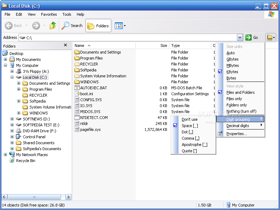The width and height of the screenshot is (280, 210).
Task: Click SOFTPEDIA TEST (E:) drive icon
Action: 19,125
